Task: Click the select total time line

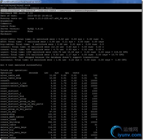Action: pyautogui.click(x=62, y=55)
